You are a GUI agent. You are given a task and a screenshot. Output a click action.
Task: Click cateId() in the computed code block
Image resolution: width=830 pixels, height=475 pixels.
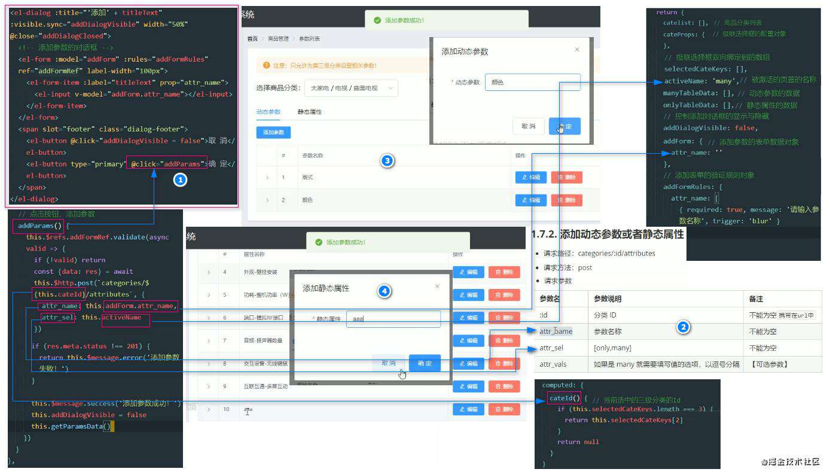coord(564,398)
